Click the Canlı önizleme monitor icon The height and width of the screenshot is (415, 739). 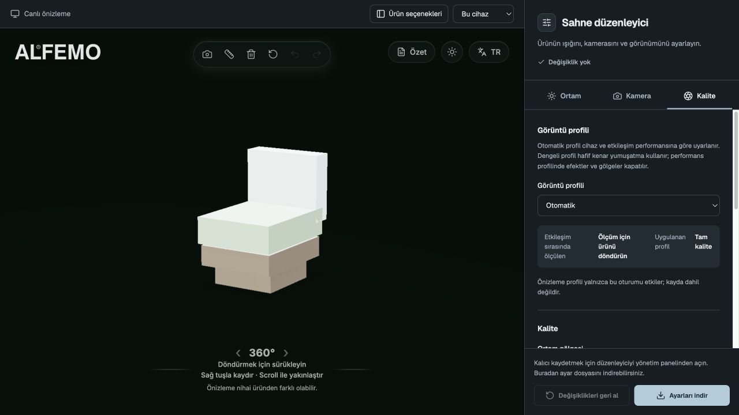click(x=15, y=14)
